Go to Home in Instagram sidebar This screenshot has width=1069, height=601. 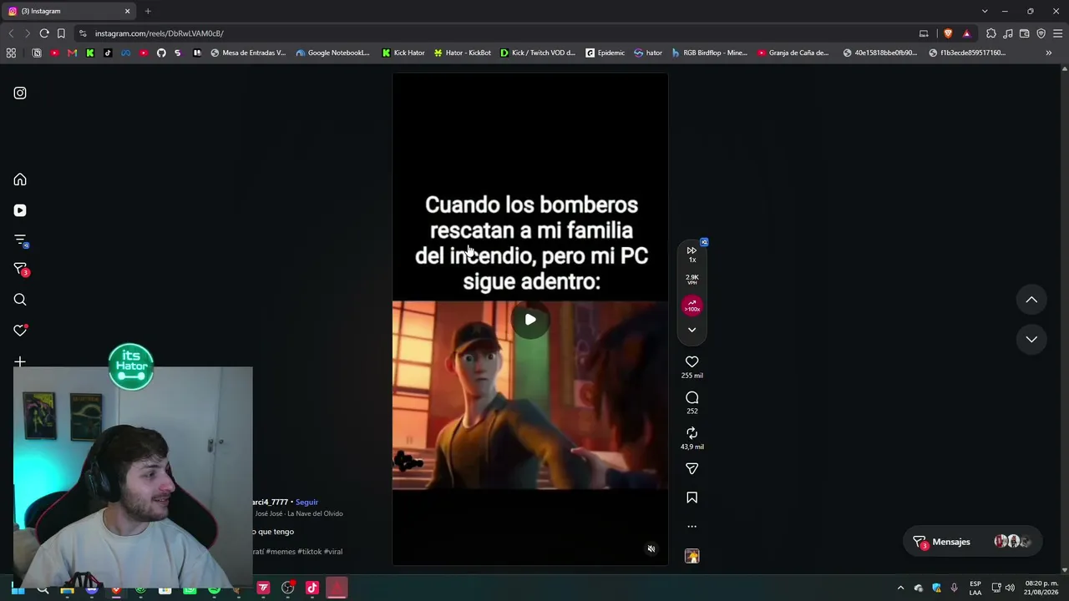tap(20, 179)
